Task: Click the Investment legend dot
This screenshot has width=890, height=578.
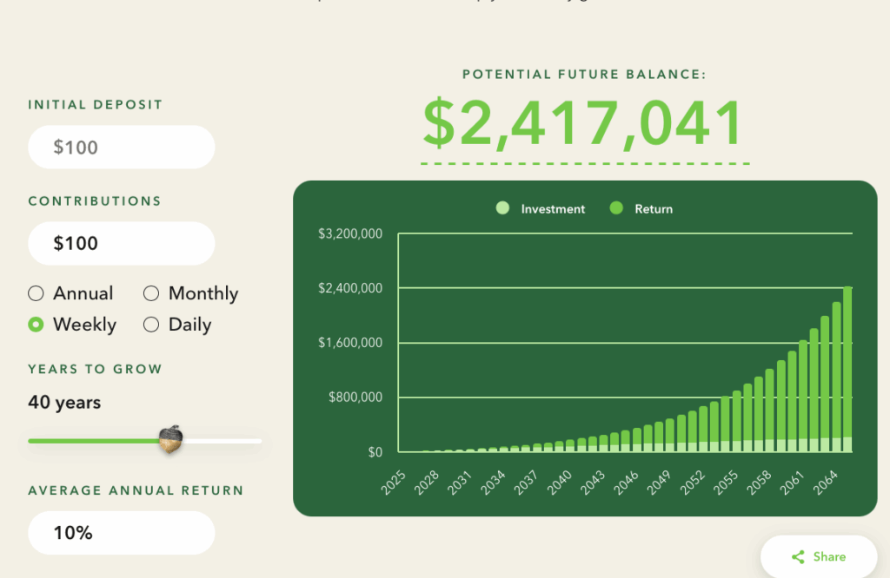Action: click(502, 208)
